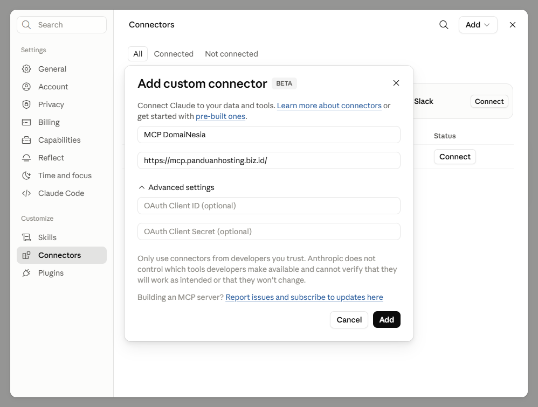Click the BETA badge
The height and width of the screenshot is (407, 538).
284,83
